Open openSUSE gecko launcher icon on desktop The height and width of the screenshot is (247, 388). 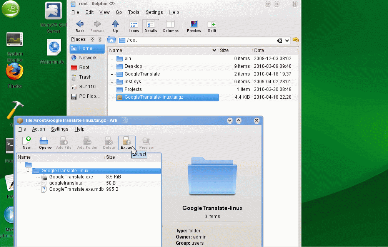point(11,9)
